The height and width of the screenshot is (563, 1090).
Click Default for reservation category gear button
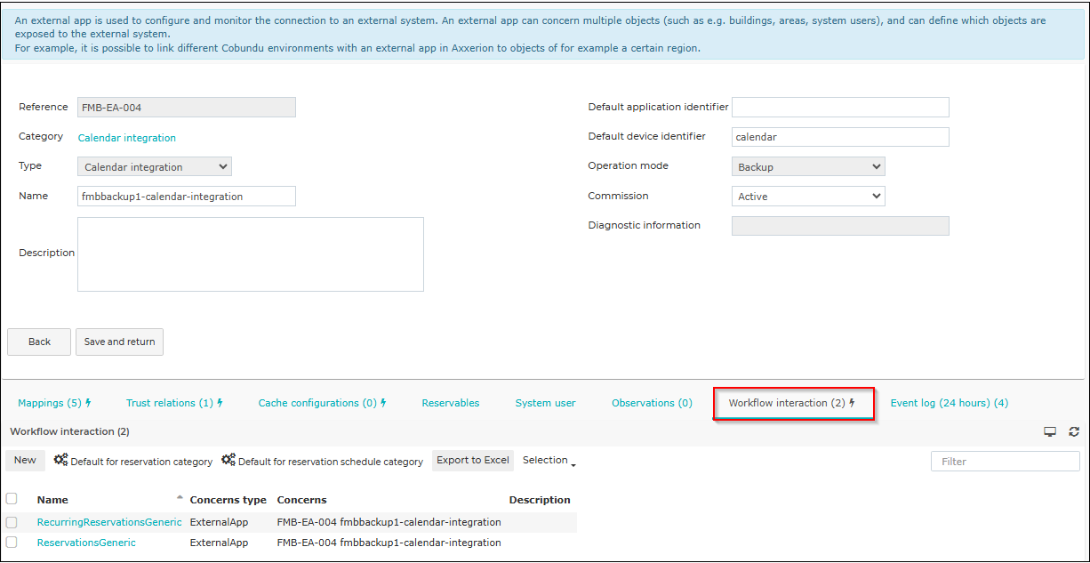[133, 461]
